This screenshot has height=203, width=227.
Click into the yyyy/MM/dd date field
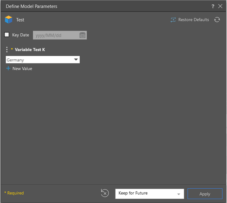55,35
